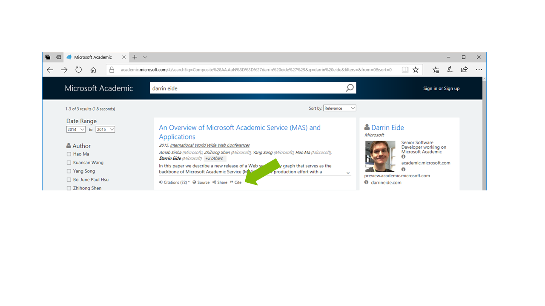The width and height of the screenshot is (545, 306).
Task: Click the add notes pen icon
Action: [450, 70]
